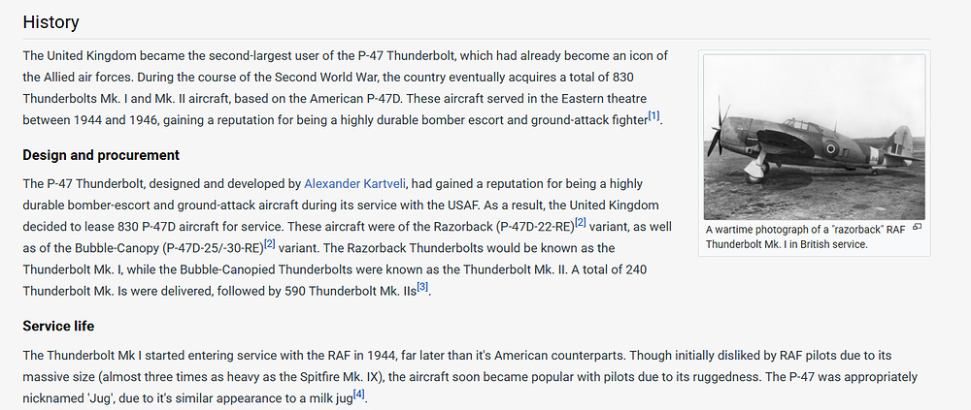Click the number 590 in the text
971x410 pixels.
click(x=295, y=292)
